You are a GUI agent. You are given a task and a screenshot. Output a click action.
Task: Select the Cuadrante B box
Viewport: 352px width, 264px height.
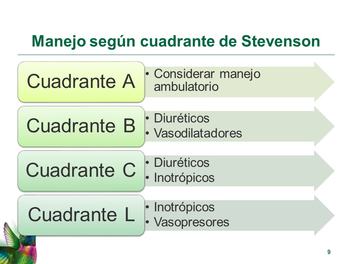coord(81,126)
